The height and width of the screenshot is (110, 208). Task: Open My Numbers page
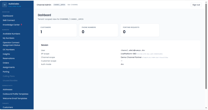[9, 38]
